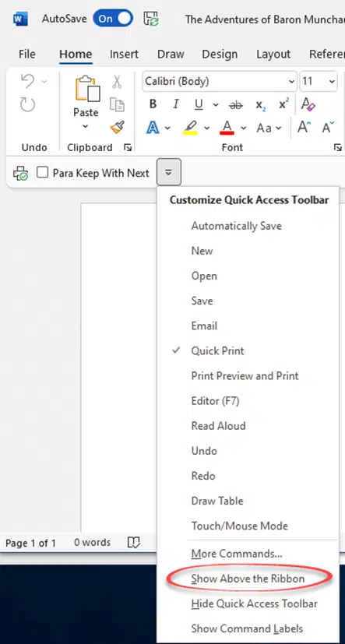The image size is (345, 644).
Task: Click the Bold formatting icon
Action: (153, 104)
